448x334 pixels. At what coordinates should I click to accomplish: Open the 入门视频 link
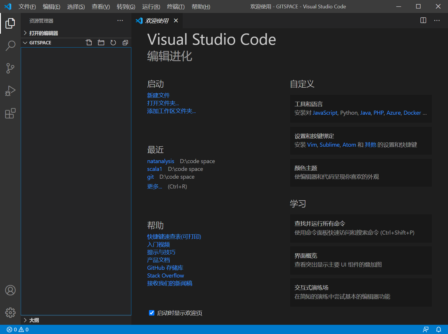point(158,244)
